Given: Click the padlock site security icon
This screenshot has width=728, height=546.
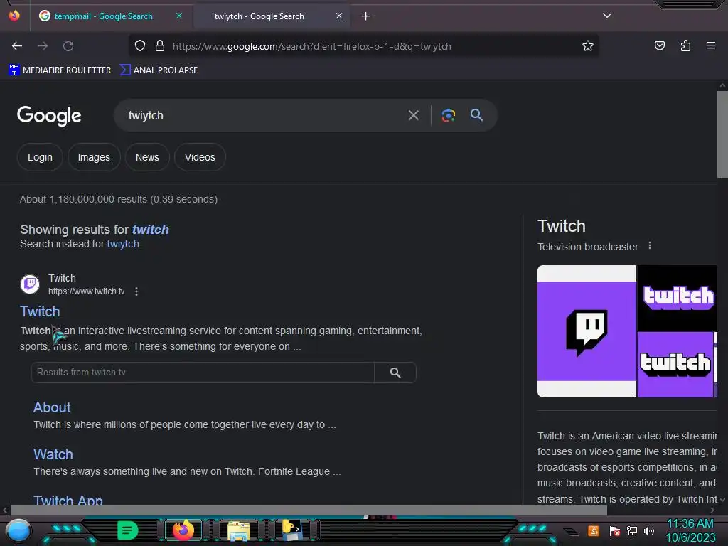Looking at the screenshot, I should tap(160, 46).
